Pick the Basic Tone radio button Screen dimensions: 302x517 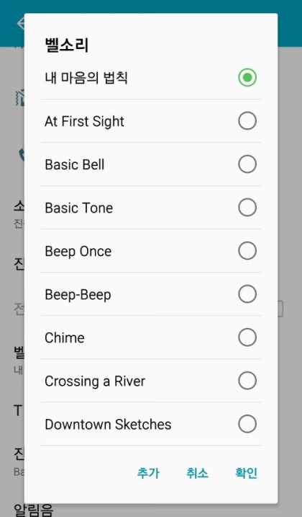click(x=247, y=208)
